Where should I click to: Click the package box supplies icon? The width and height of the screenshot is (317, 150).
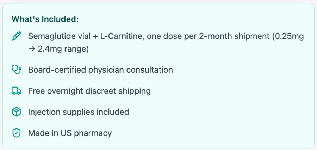[16, 112]
